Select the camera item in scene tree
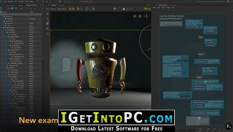The width and height of the screenshot is (233, 132). (10, 19)
